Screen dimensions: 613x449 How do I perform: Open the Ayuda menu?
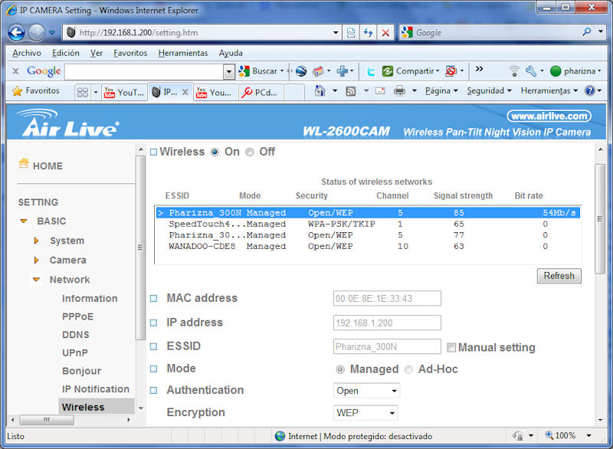pos(231,53)
